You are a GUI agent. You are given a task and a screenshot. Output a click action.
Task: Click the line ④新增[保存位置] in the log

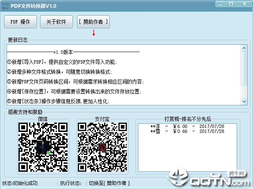[x=74, y=92]
